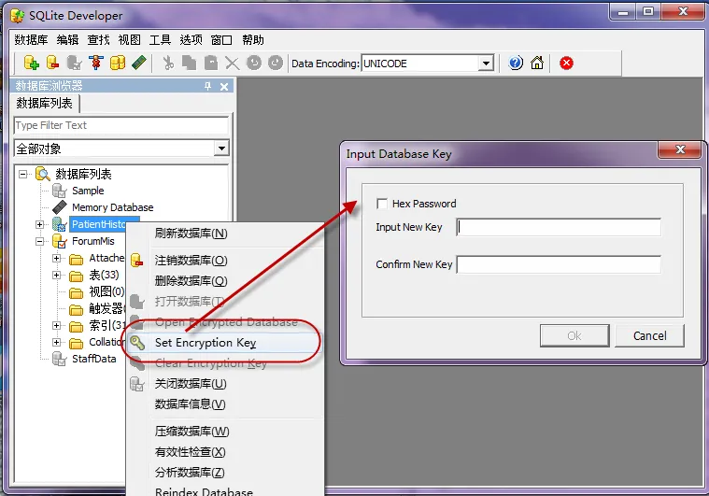Viewport: 709px width, 496px height.
Task: Click Ok in Input Database Key dialog
Action: click(574, 336)
